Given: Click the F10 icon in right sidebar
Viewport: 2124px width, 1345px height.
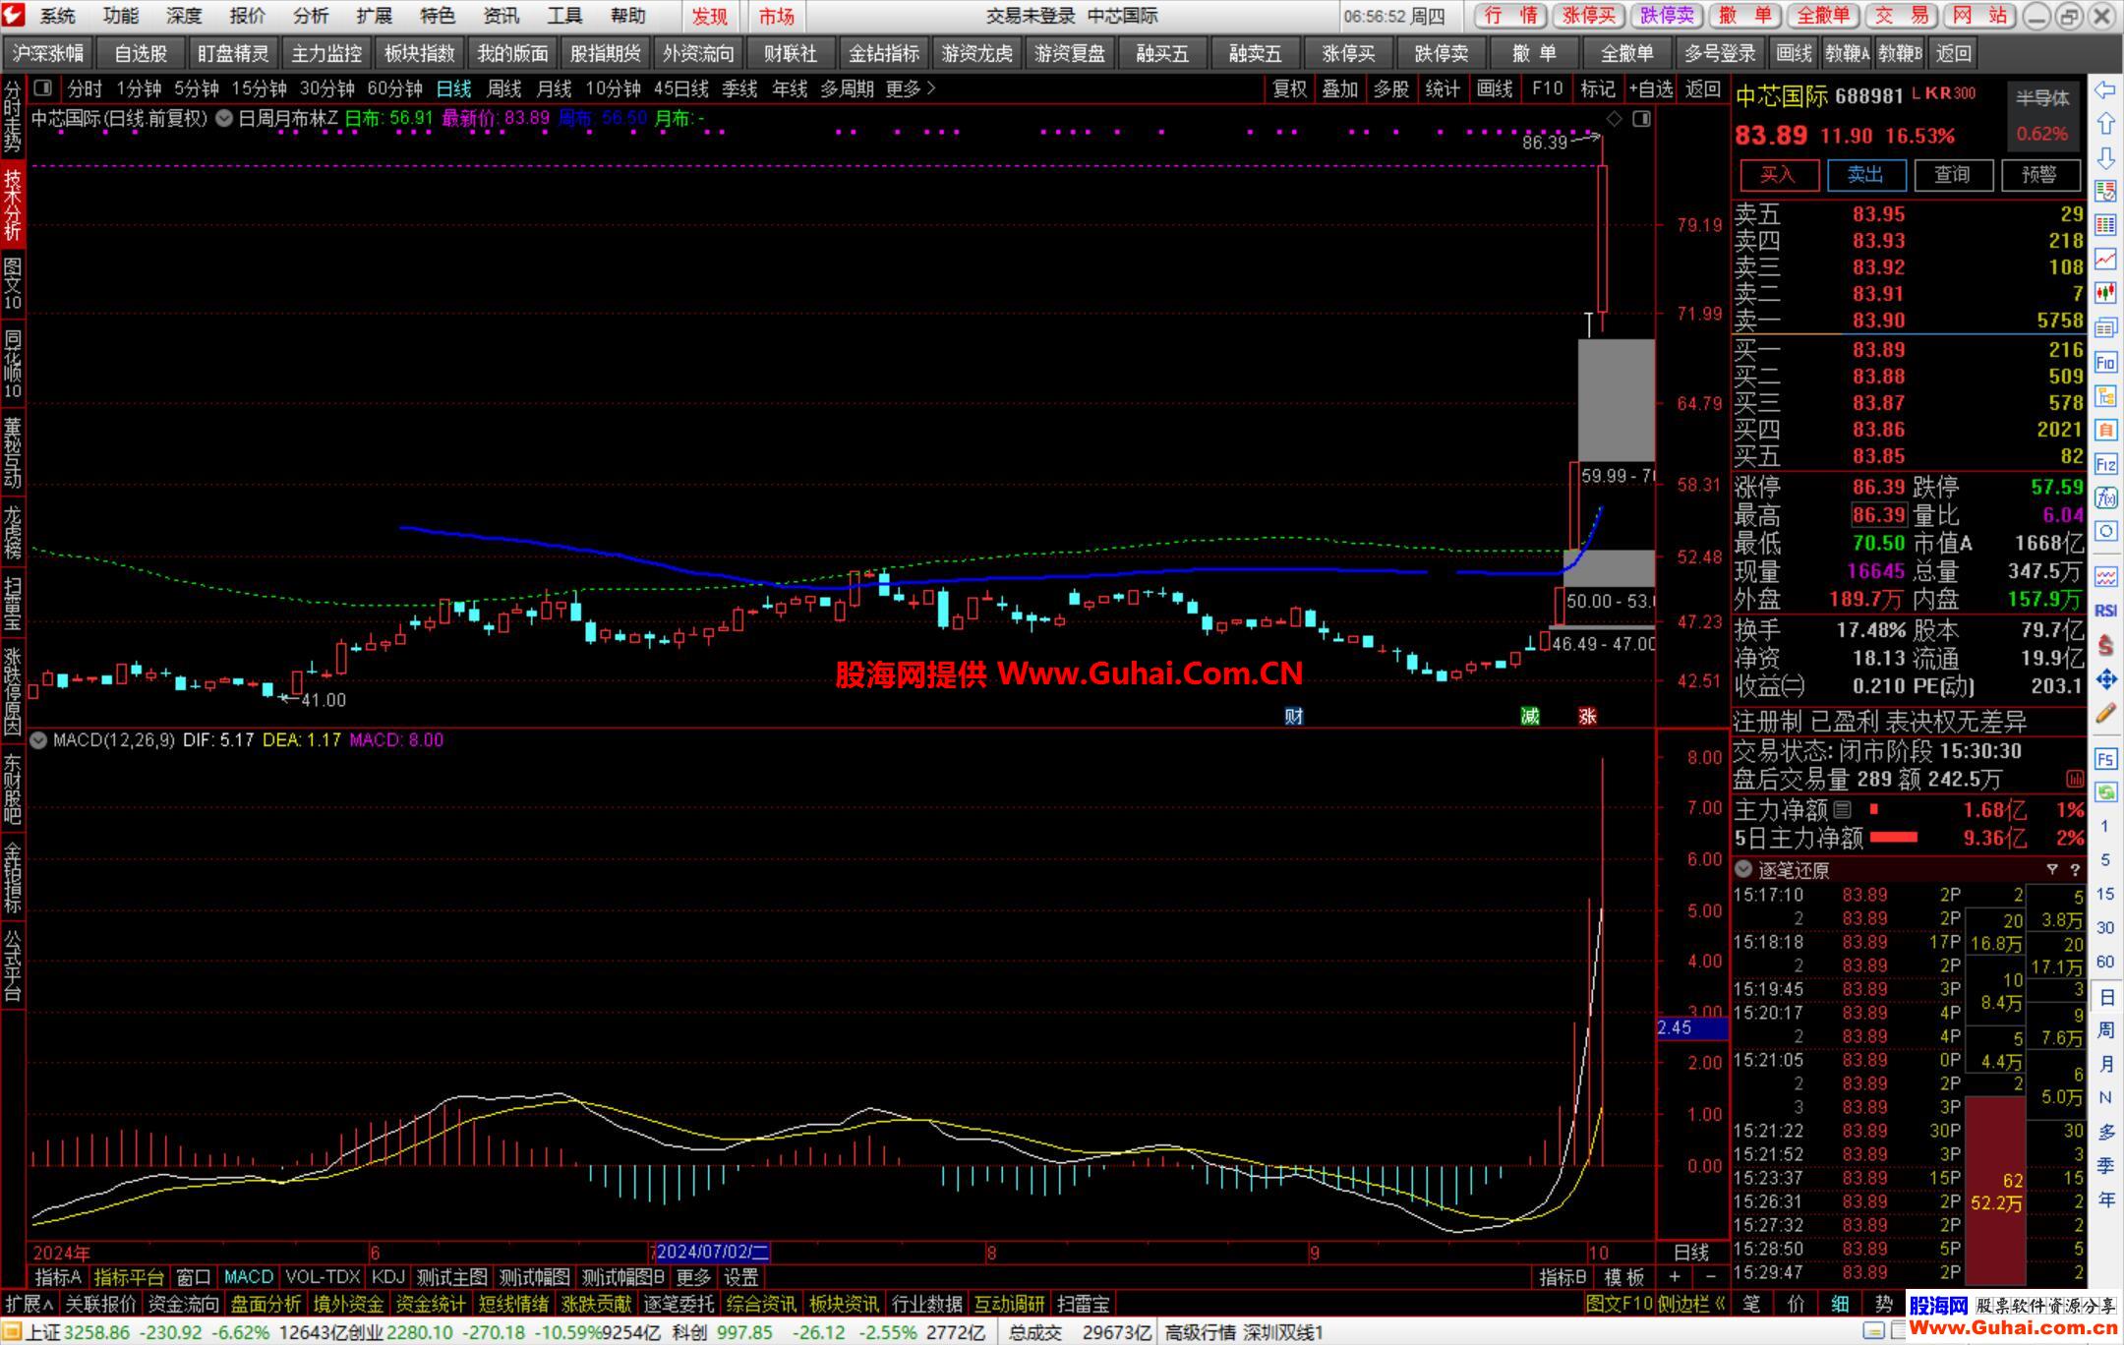Looking at the screenshot, I should 2105,362.
